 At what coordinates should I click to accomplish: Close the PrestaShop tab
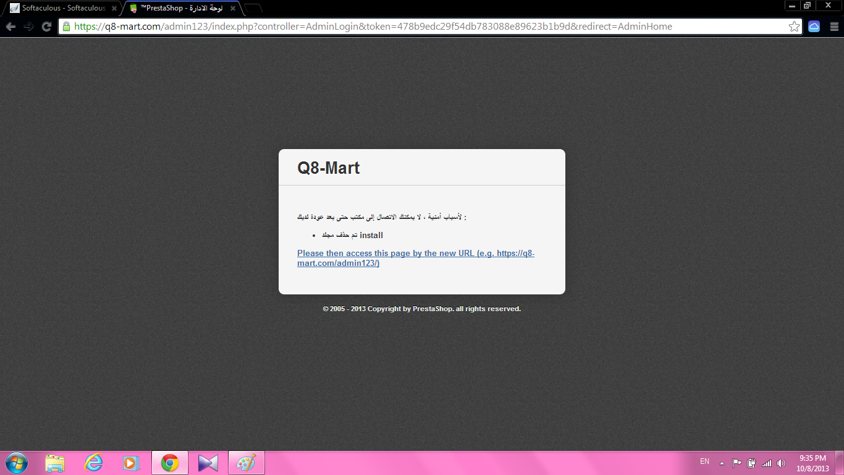(233, 9)
